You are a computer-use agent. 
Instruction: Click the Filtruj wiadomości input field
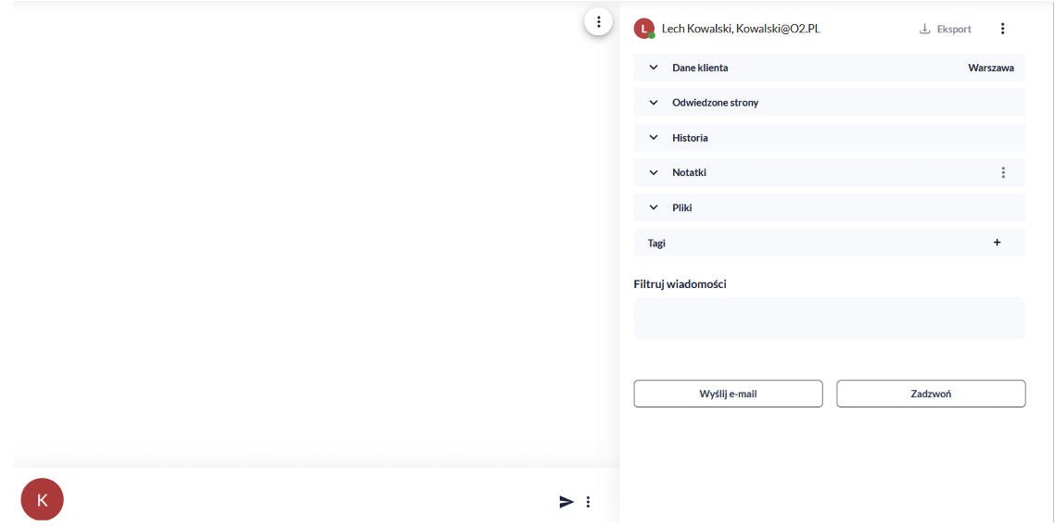coord(829,319)
